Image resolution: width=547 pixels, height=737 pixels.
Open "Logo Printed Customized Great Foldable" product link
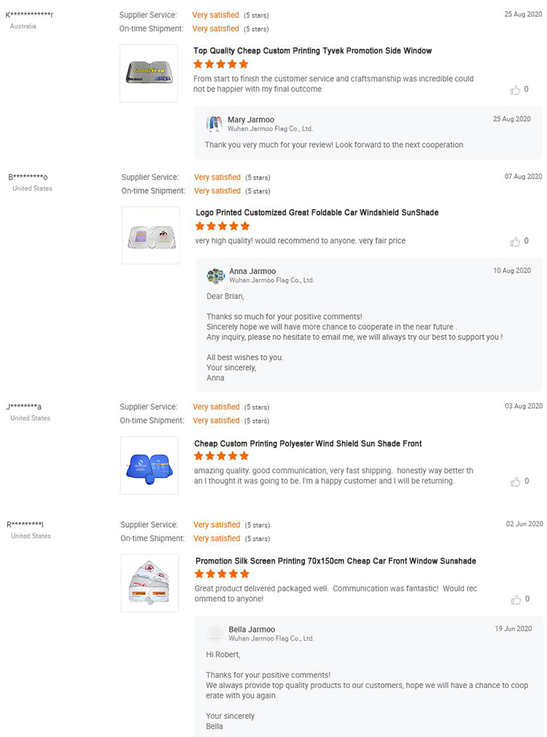(x=317, y=213)
